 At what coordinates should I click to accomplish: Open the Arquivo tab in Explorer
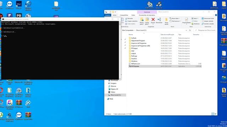tap(108, 15)
